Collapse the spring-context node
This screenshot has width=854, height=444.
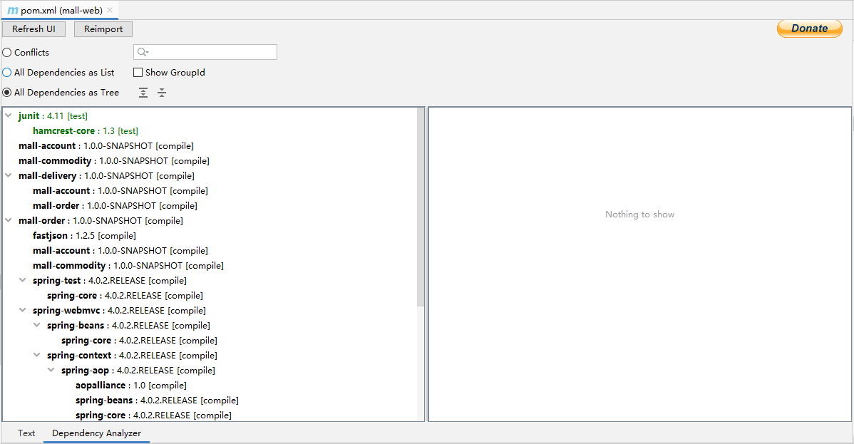pos(37,355)
